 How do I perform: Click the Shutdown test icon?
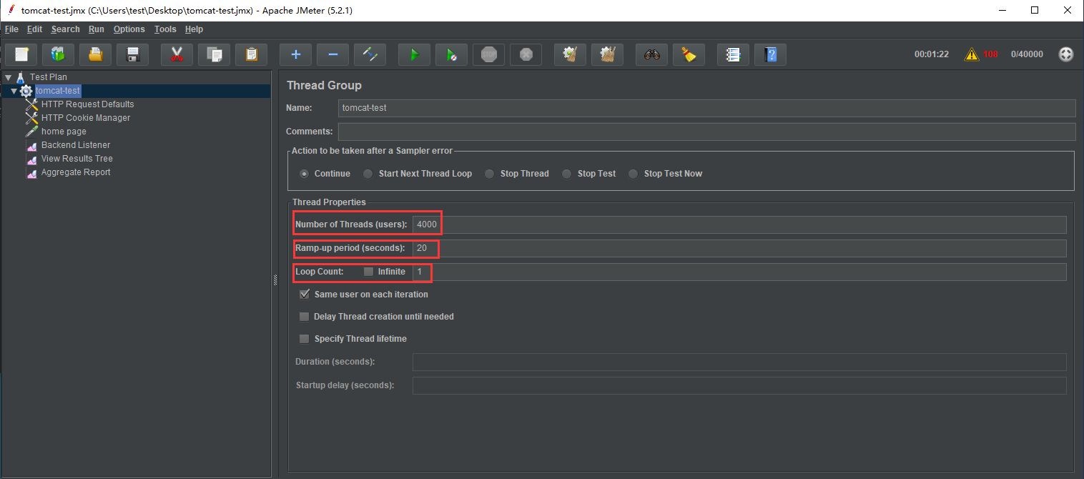point(526,54)
